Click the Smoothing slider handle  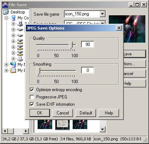(38, 71)
